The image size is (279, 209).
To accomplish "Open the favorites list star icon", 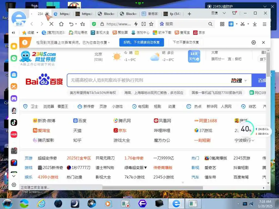I will pyautogui.click(x=83, y=24).
